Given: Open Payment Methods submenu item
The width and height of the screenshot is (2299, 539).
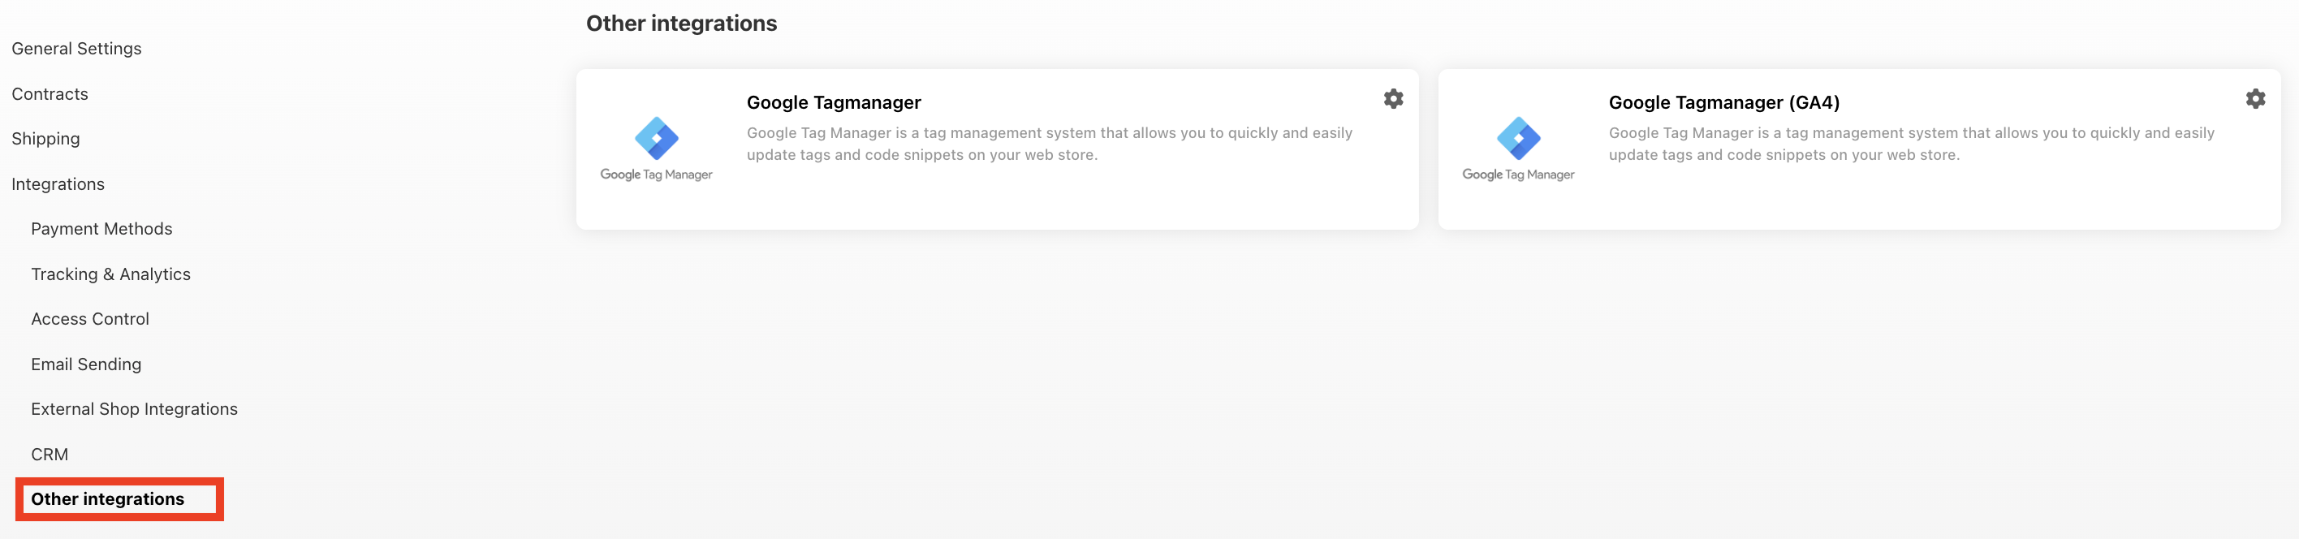Looking at the screenshot, I should point(101,230).
